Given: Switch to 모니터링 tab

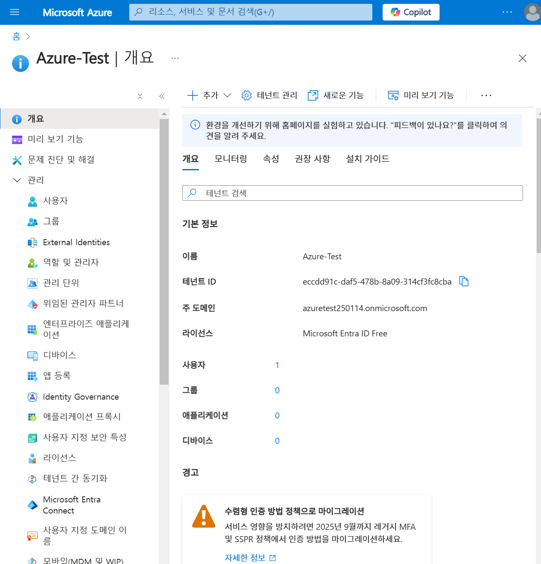Looking at the screenshot, I should pyautogui.click(x=231, y=159).
